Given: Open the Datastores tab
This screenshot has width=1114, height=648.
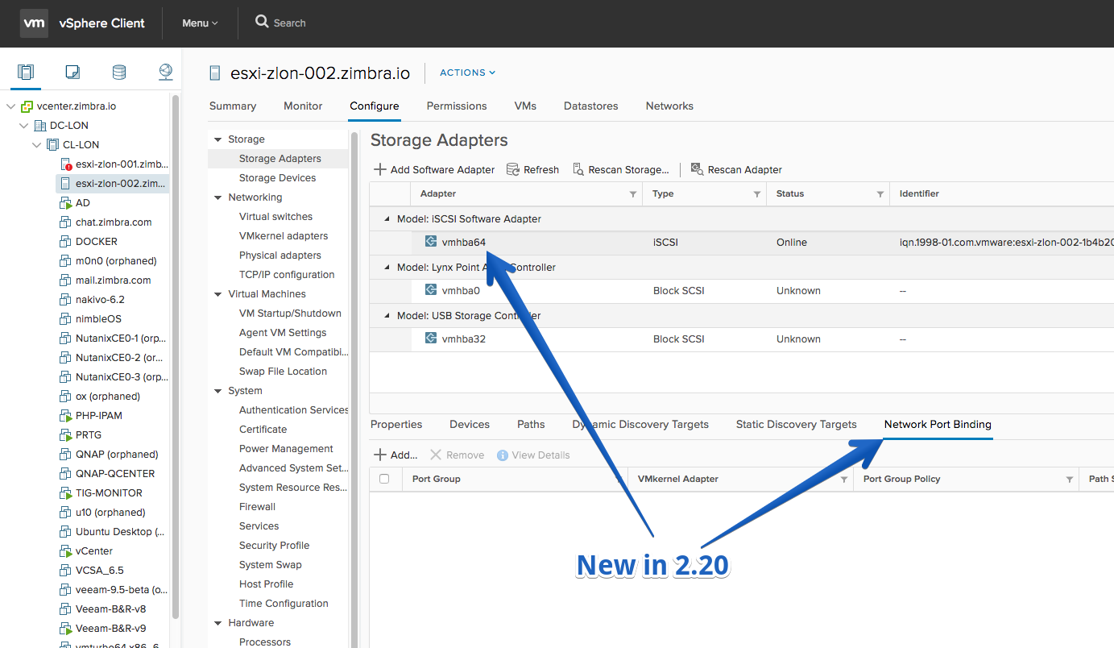Looking at the screenshot, I should coord(591,106).
